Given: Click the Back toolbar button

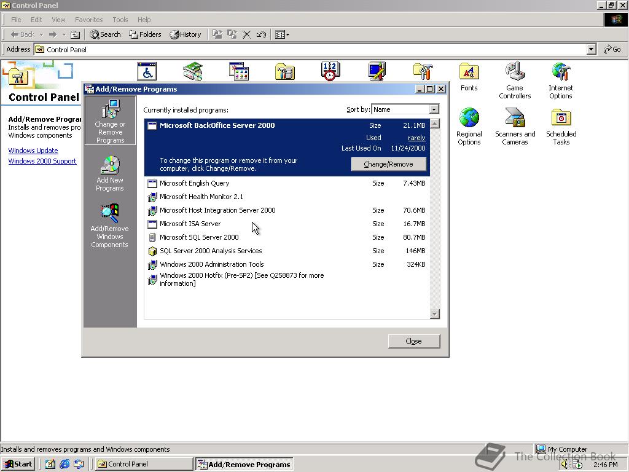Looking at the screenshot, I should (x=23, y=34).
